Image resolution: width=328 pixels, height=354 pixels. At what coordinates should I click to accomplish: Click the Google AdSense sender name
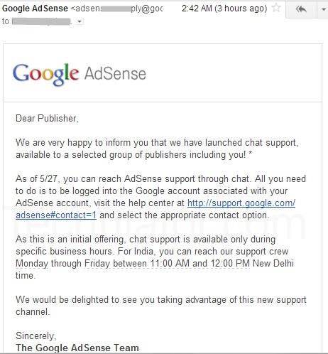point(35,9)
